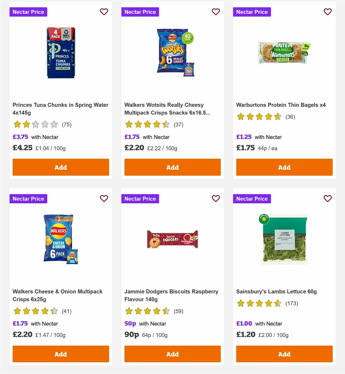The image size is (345, 374).
Task: View the 36 reviews for Warburtons bagels
Action: (x=290, y=117)
